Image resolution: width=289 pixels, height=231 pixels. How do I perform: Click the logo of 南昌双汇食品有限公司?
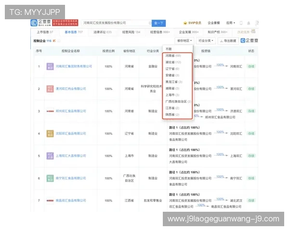coord(50,200)
